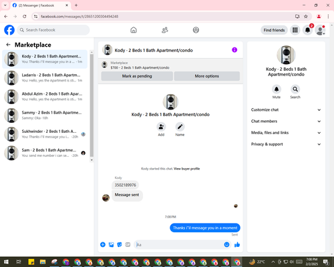Click chat list scrollbar down arrow
334x267 pixels.
(x=92, y=160)
